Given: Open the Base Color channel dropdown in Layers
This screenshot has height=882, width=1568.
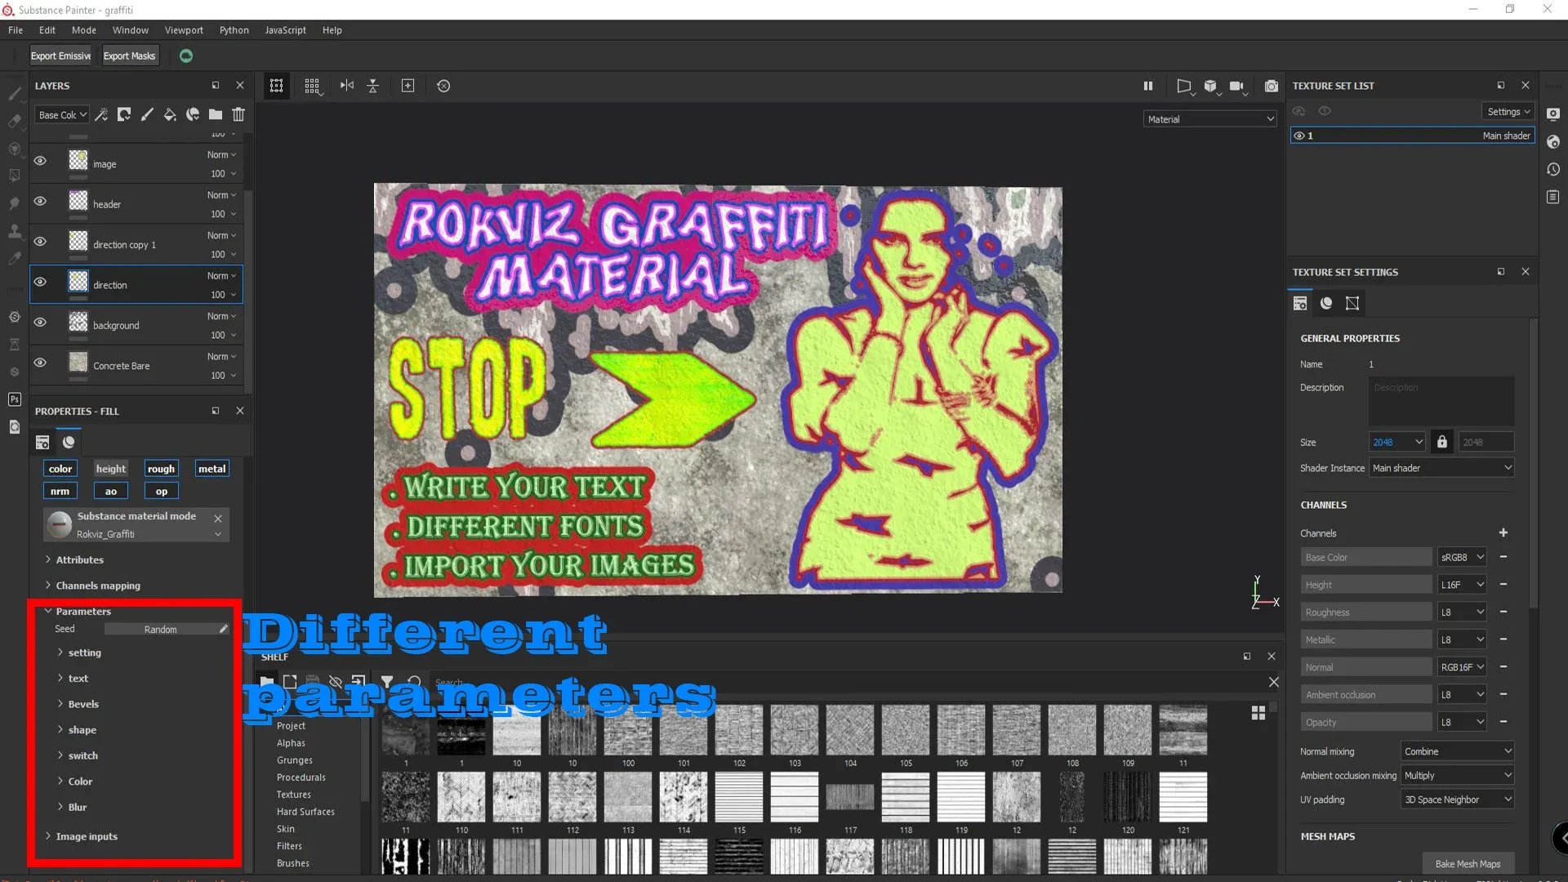Looking at the screenshot, I should click(x=62, y=114).
